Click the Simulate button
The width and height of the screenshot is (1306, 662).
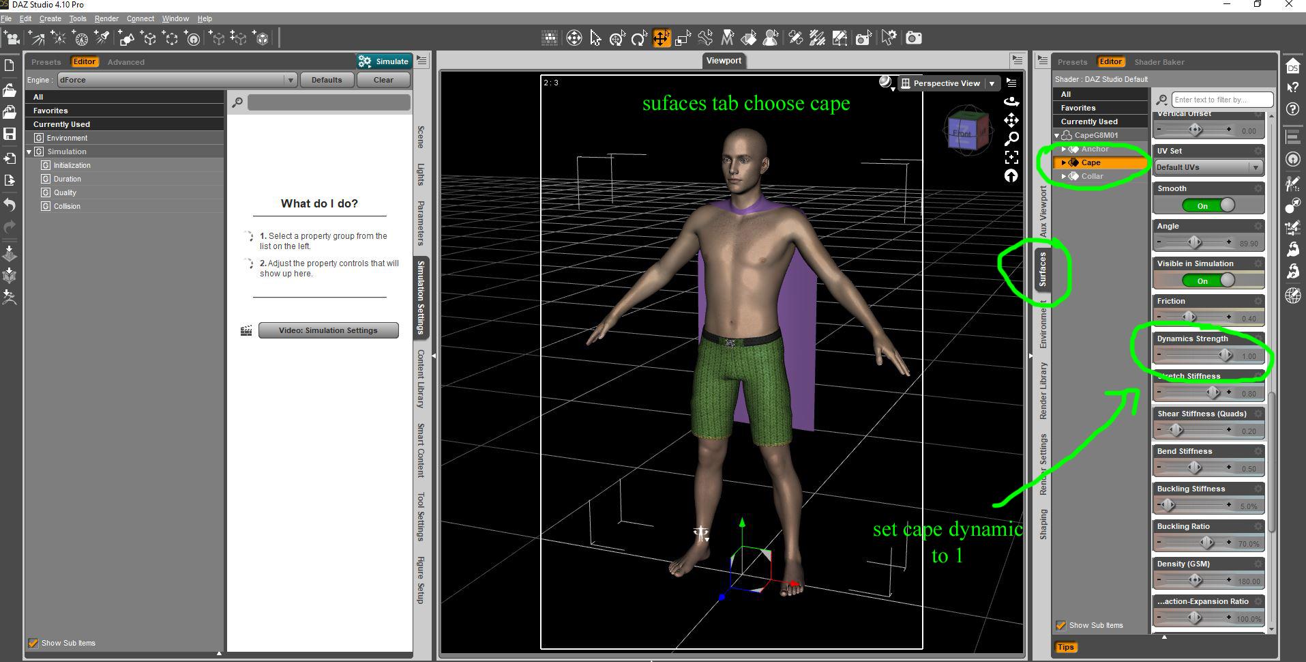tap(384, 61)
